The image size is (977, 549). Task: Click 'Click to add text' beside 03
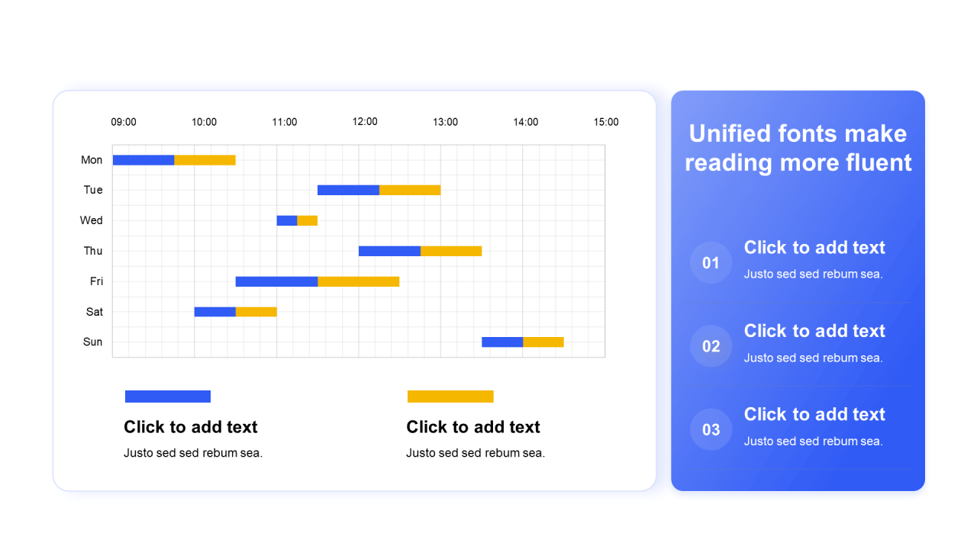814,414
